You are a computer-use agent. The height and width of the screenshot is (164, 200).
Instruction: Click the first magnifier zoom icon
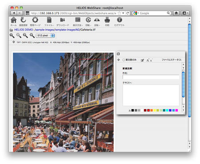12,35
